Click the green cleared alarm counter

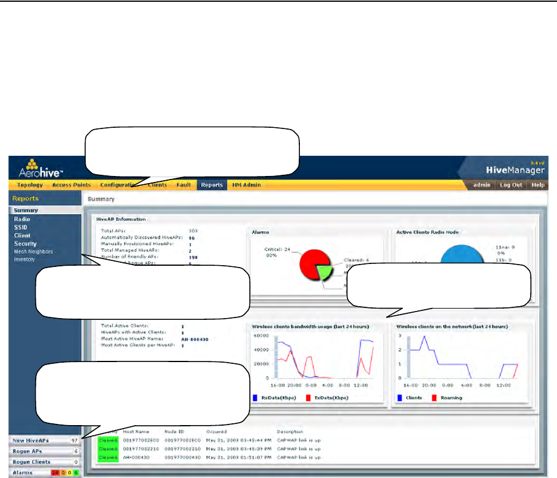[x=76, y=473]
